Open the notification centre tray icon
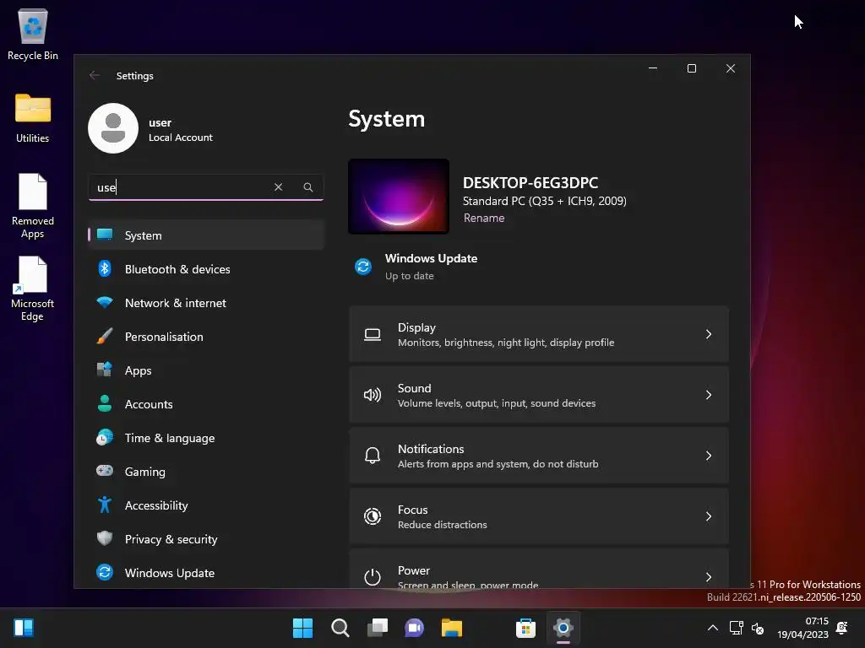The width and height of the screenshot is (865, 648). pos(842,628)
